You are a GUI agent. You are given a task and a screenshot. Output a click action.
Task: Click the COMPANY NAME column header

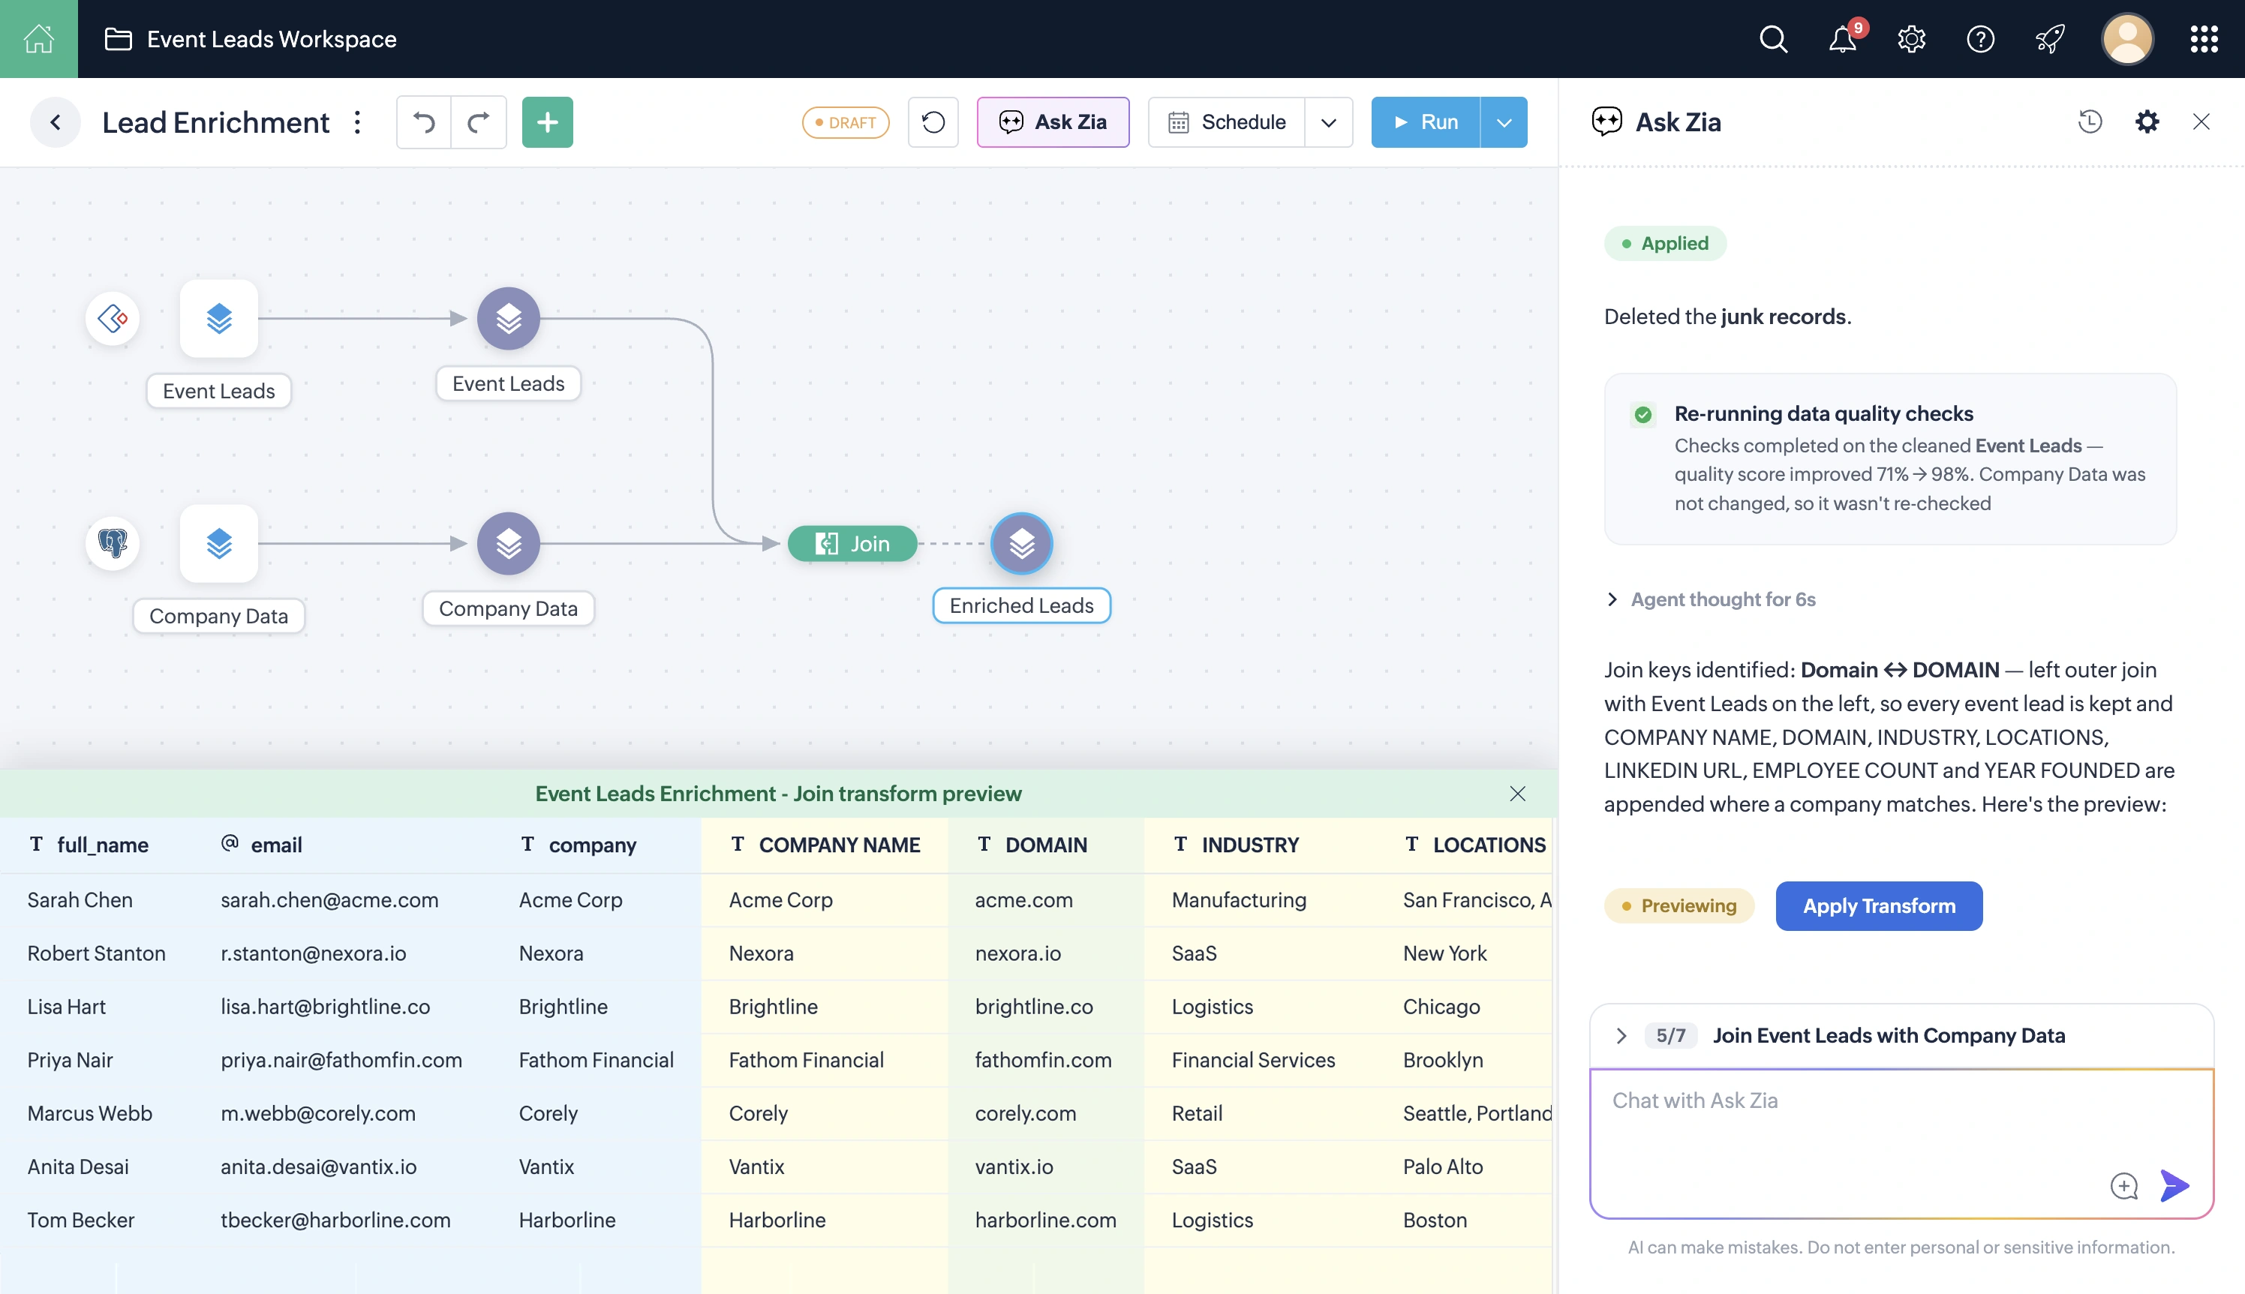[x=825, y=845]
